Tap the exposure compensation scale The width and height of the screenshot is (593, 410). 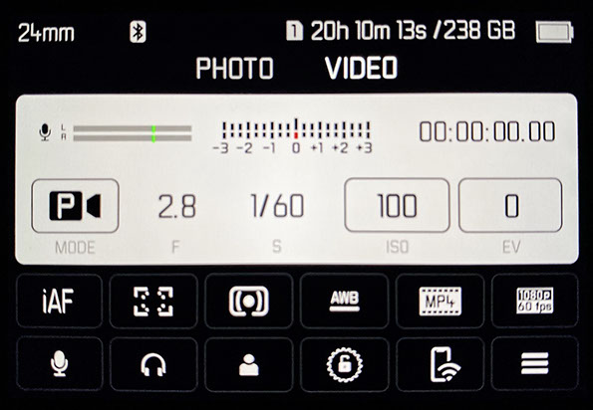(x=293, y=136)
